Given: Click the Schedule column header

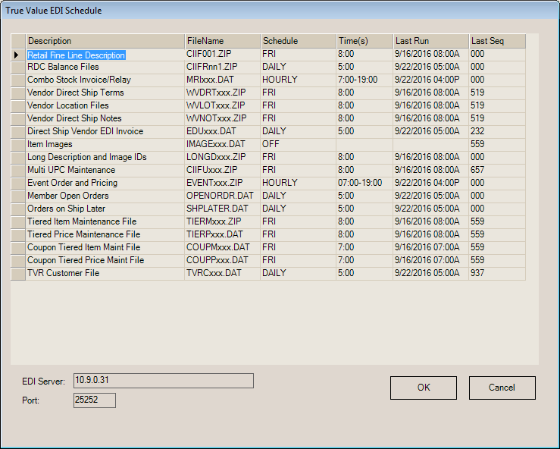Looking at the screenshot, I should point(299,41).
